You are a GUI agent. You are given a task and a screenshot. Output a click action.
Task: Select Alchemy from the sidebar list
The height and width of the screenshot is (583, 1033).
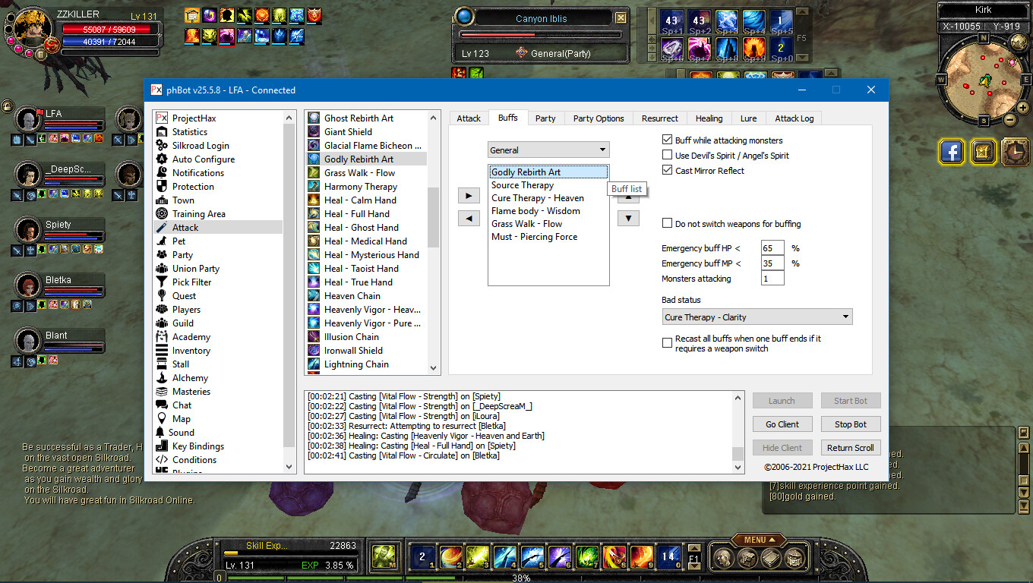[190, 378]
